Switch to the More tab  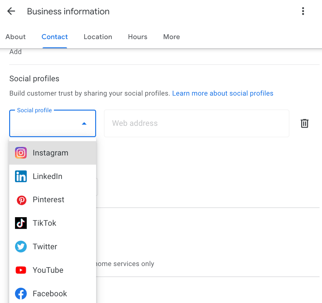click(x=171, y=37)
